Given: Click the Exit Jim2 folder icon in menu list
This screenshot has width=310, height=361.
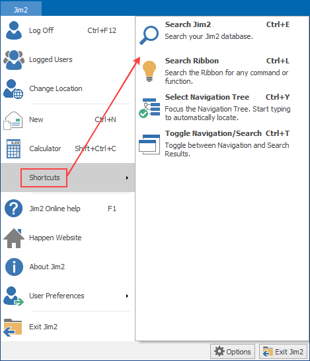Looking at the screenshot, I should click(x=13, y=327).
